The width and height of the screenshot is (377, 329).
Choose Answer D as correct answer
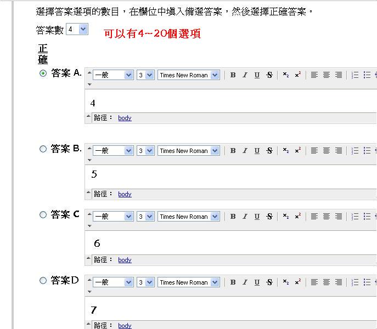point(43,281)
